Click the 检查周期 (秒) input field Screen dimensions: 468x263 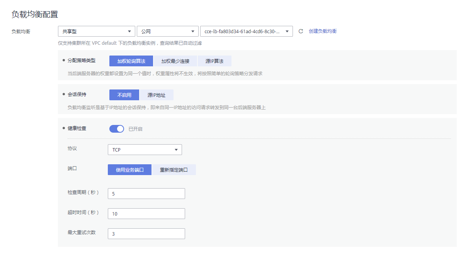(146, 194)
